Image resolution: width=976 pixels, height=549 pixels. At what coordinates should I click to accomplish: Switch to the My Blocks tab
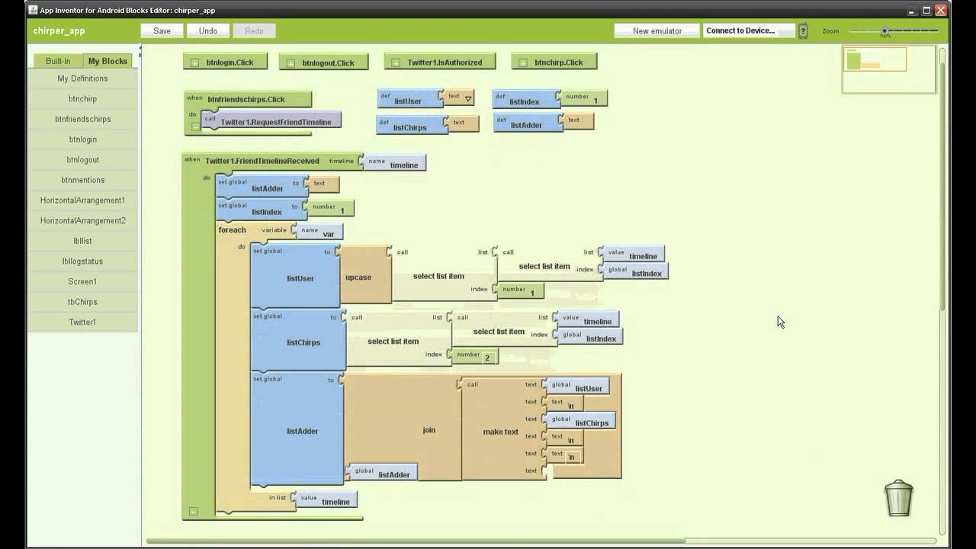(x=108, y=61)
